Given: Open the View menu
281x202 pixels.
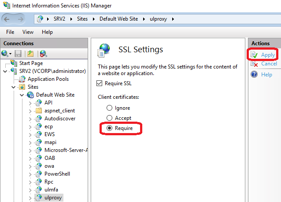Looking at the screenshot, I should (28, 32).
